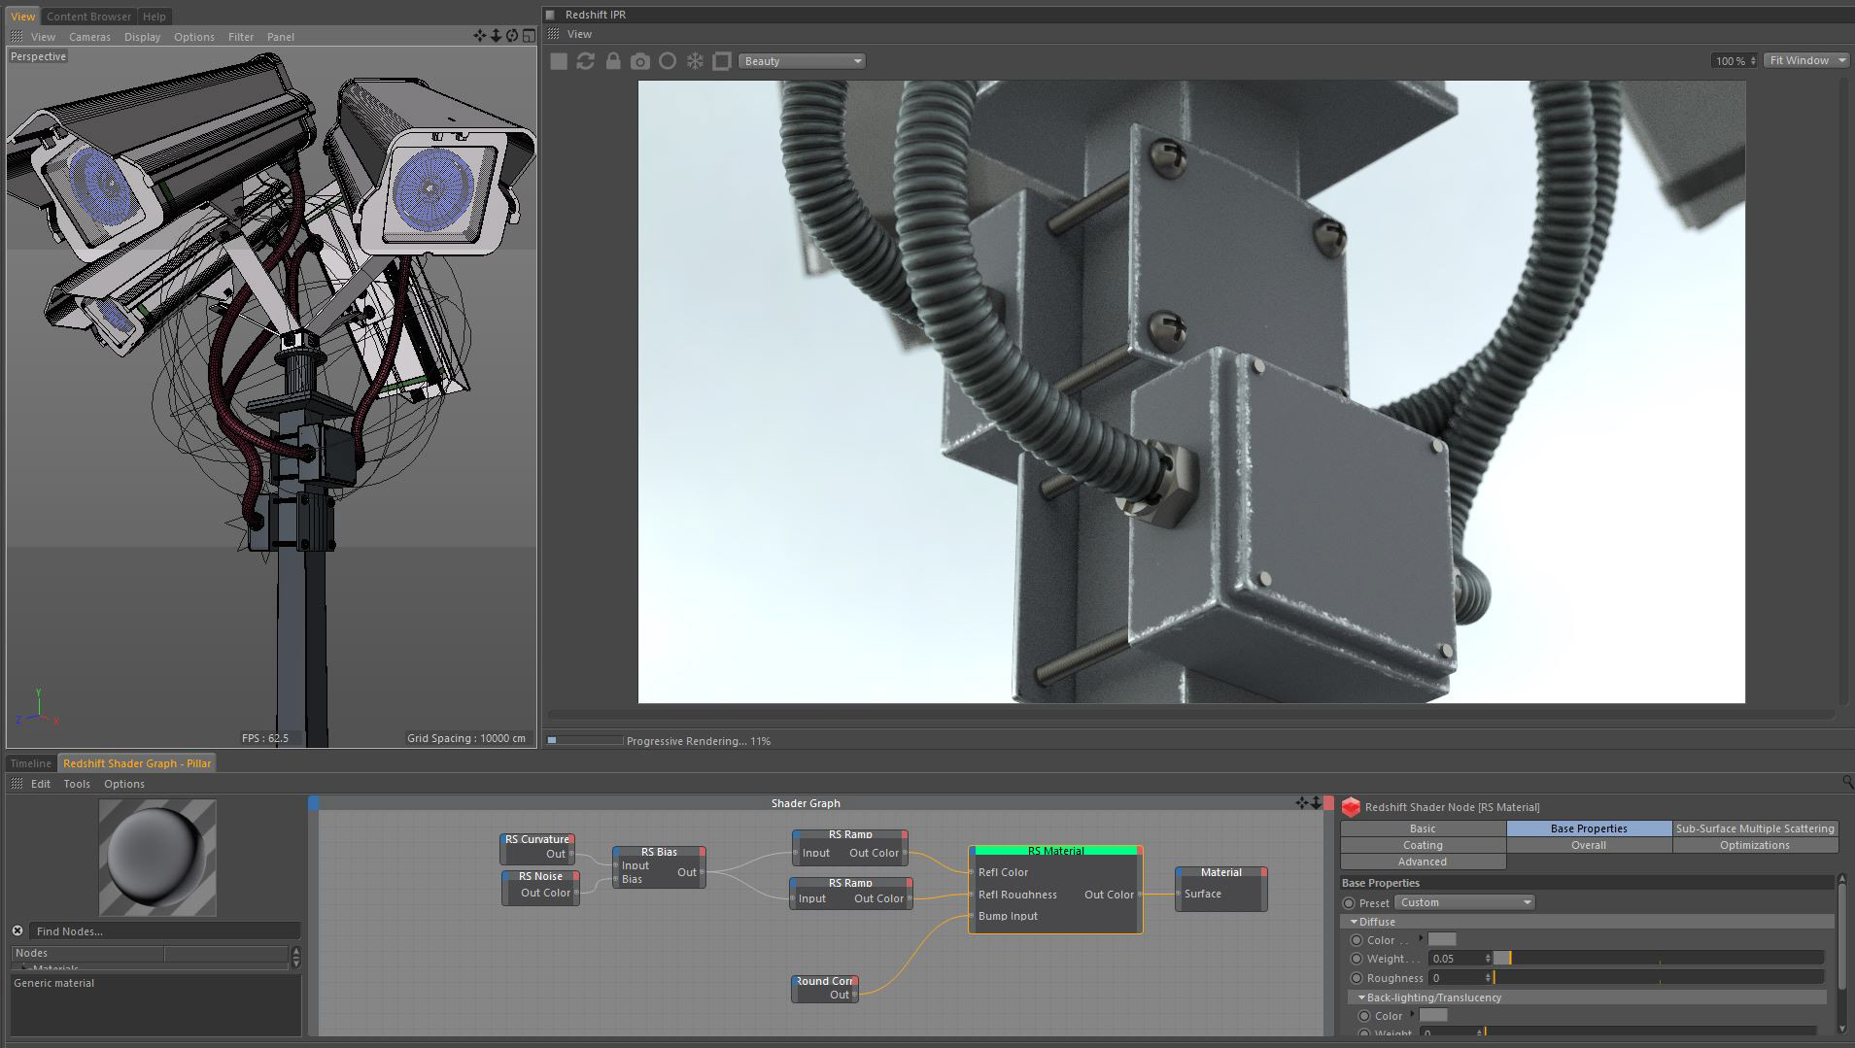The height and width of the screenshot is (1048, 1855).
Task: Open the Filter menu in the viewport
Action: [241, 37]
